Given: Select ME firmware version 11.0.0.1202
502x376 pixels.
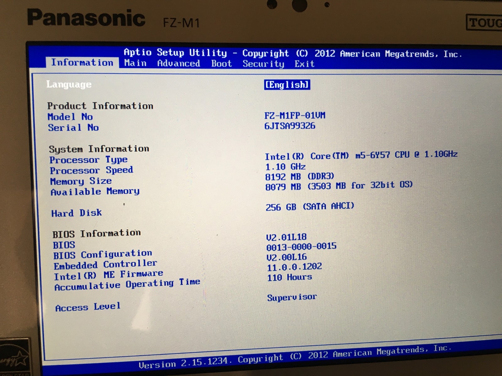Looking at the screenshot, I should [295, 267].
